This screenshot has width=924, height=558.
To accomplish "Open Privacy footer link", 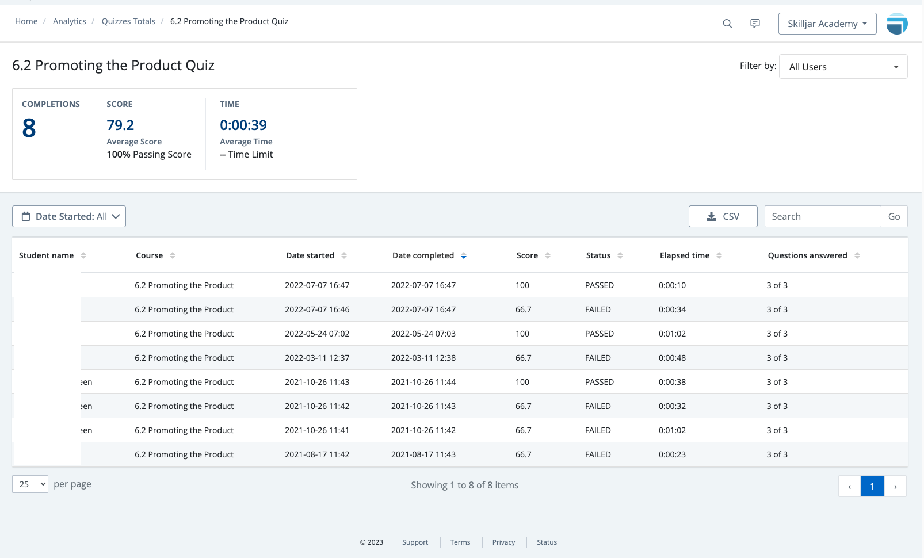I will point(503,542).
